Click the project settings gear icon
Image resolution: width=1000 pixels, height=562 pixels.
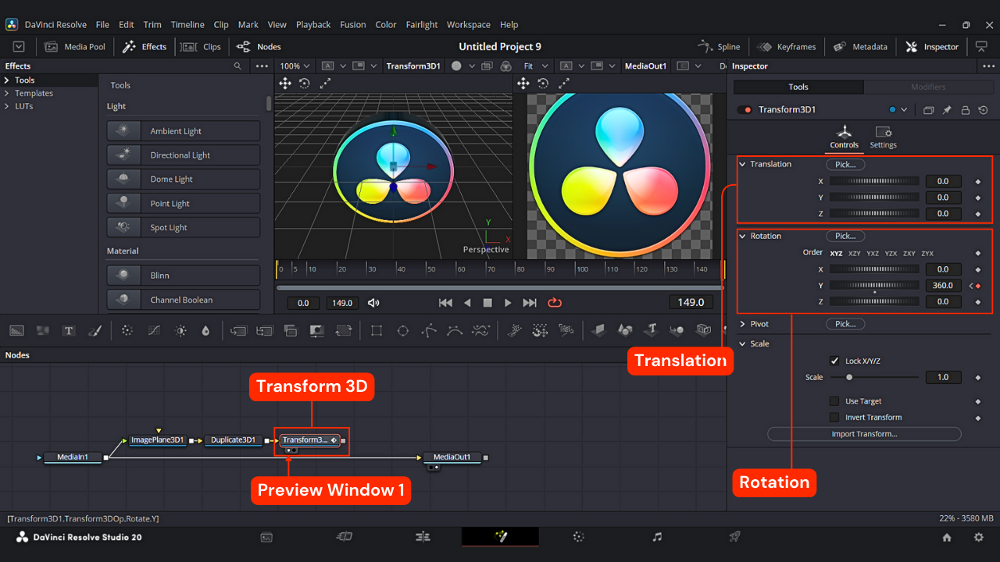tap(978, 537)
